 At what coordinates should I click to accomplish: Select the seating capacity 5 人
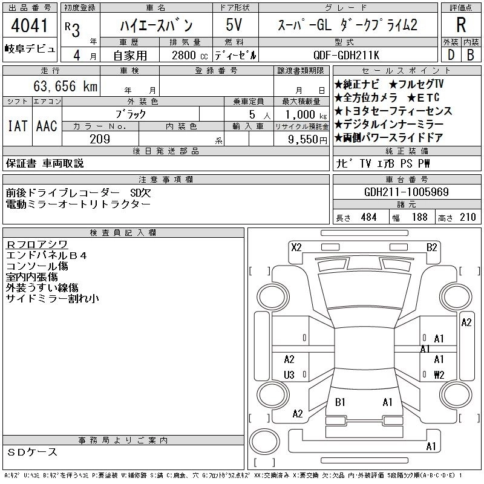[260, 115]
